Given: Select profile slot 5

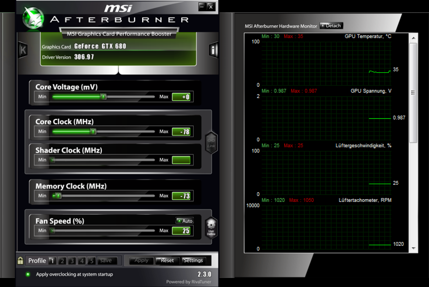Looking at the screenshot, I should point(92,261).
